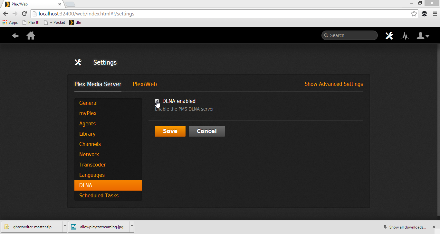Open the Transcoder settings section

[108, 165]
